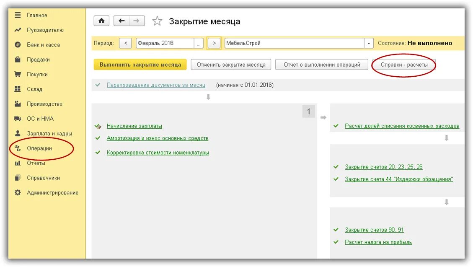Screen dimensions: 473x267
Task: Click the ОС и НМА truck icon
Action: 18,119
